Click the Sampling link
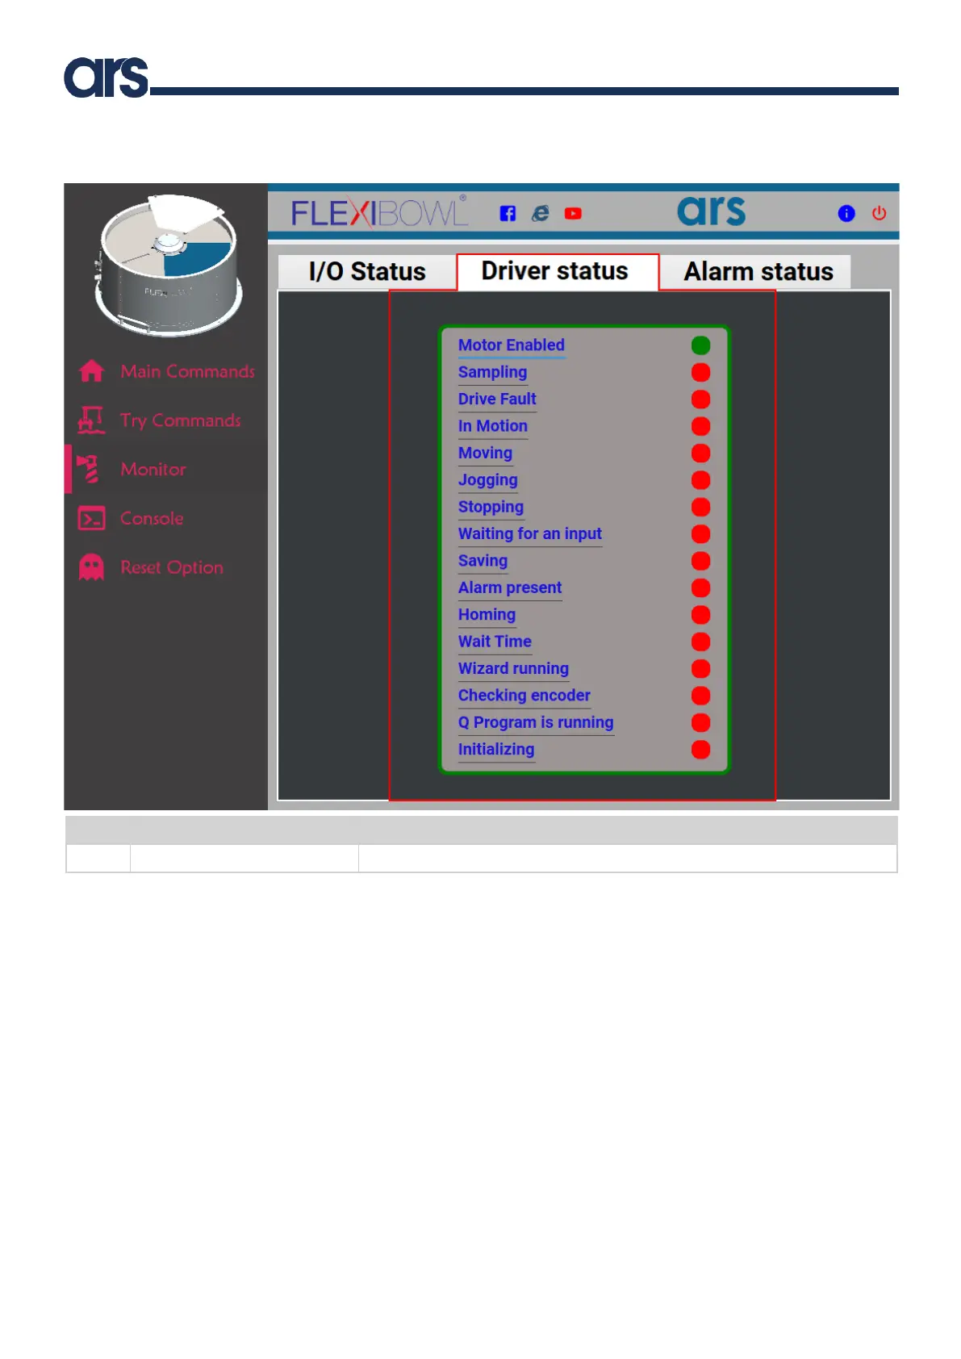This screenshot has height=1359, width=961. 492,372
